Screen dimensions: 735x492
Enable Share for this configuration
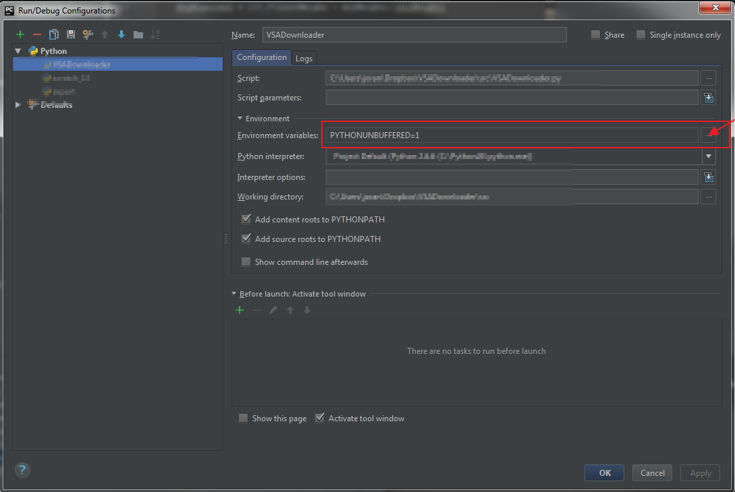click(595, 34)
